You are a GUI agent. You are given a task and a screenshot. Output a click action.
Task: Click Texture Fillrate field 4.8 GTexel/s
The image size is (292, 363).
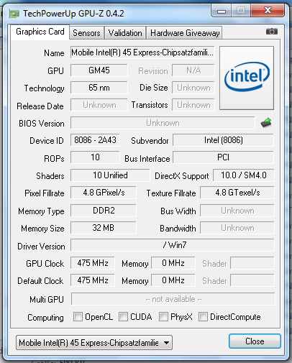coord(237,193)
